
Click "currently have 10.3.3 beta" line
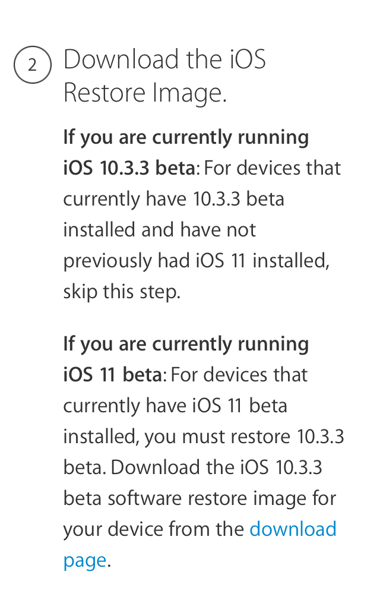(173, 200)
